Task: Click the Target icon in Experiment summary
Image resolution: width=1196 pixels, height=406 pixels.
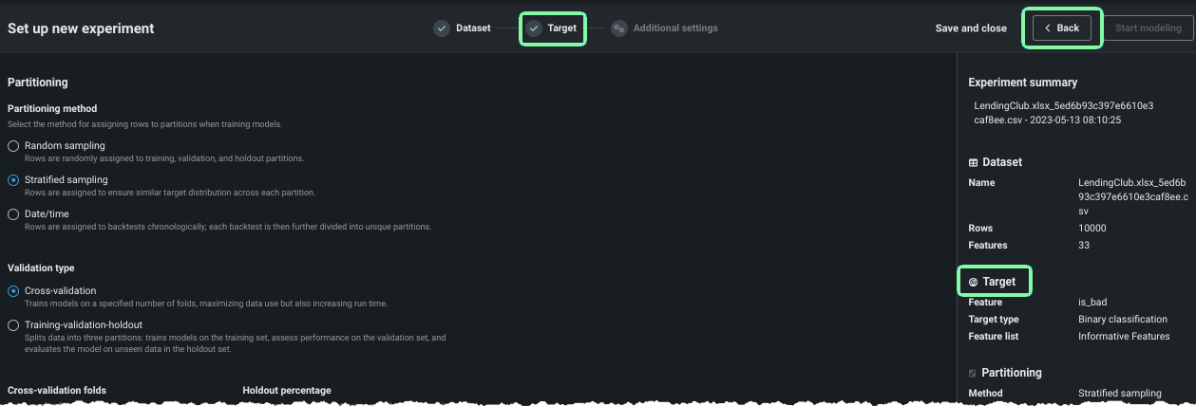Action: point(973,282)
